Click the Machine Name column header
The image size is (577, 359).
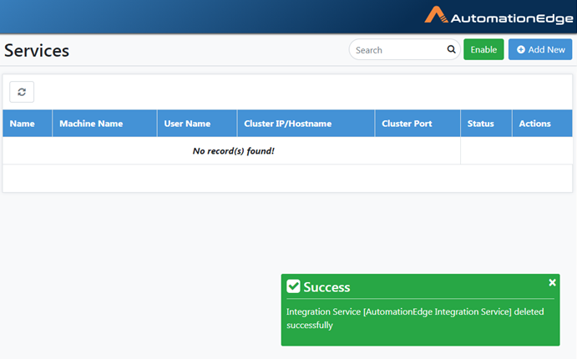click(x=105, y=124)
